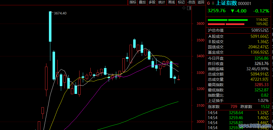
Task: Toggle the side panel layout icon
Action: coord(189,8)
